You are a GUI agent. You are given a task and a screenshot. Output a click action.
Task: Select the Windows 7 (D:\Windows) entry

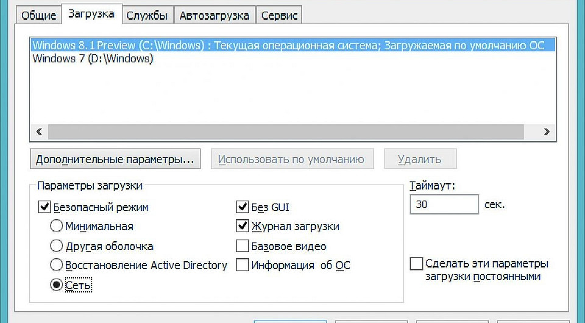click(93, 59)
